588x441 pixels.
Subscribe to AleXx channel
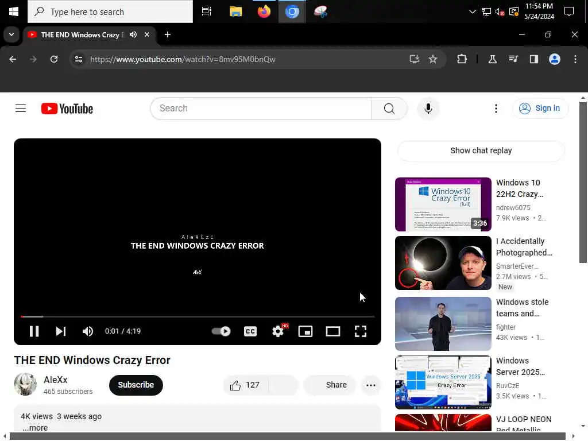point(136,385)
